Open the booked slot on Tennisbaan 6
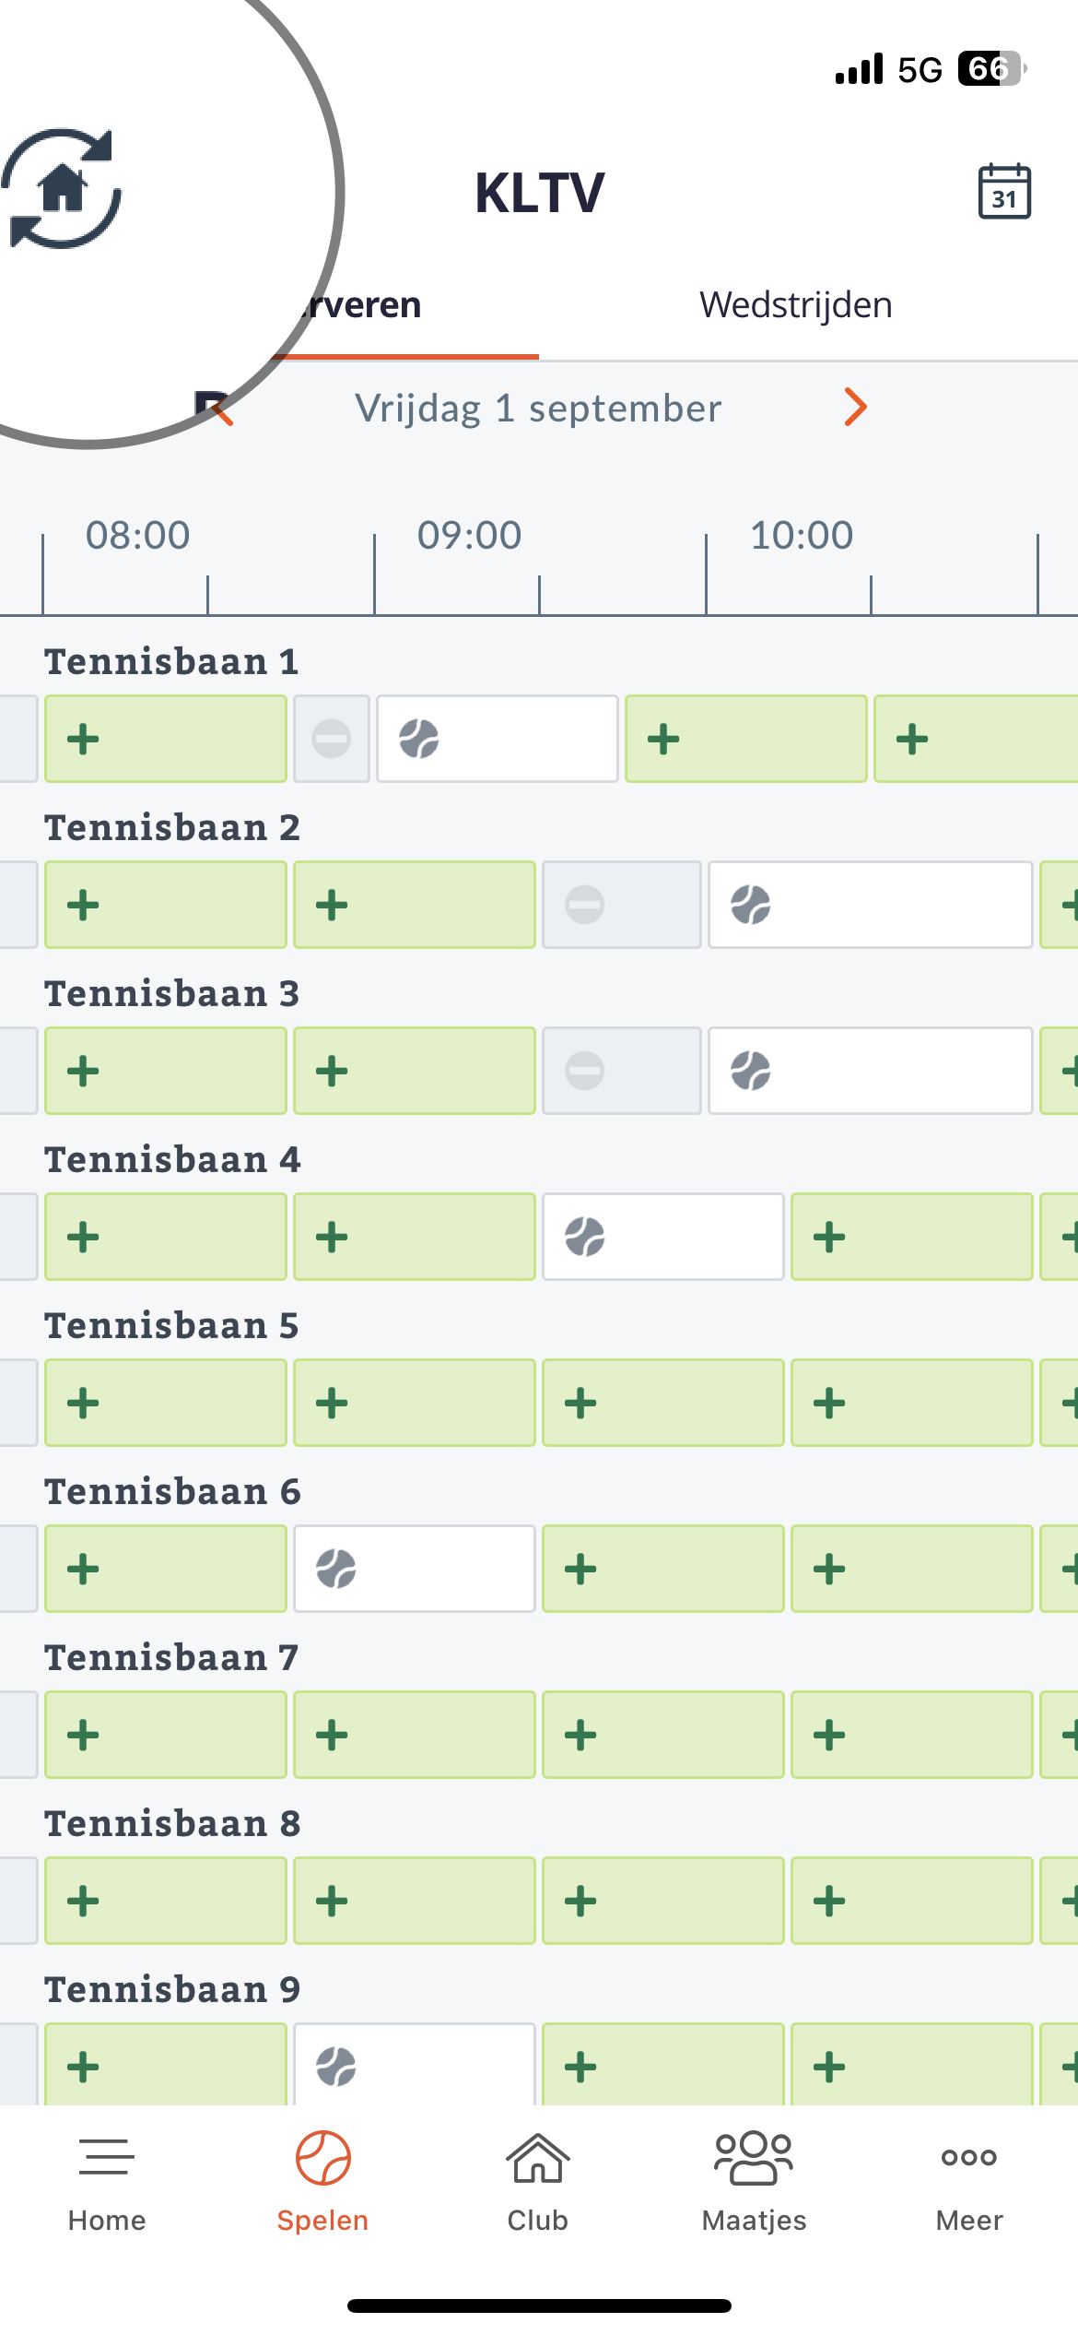 click(415, 1569)
